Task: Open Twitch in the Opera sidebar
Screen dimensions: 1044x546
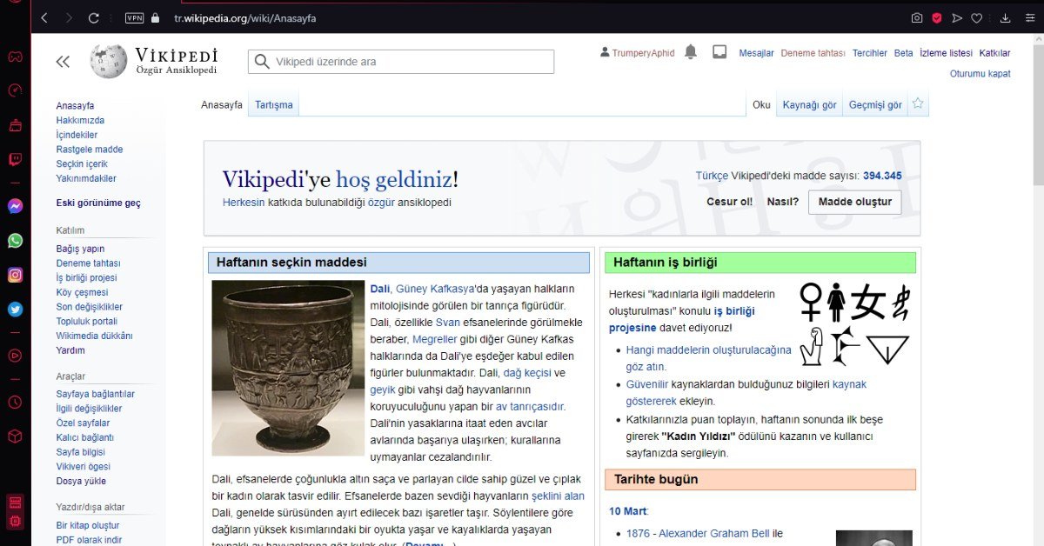Action: pos(15,160)
